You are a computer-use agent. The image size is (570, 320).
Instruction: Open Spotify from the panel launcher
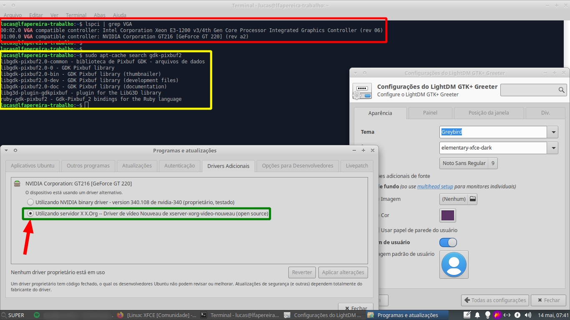37,315
